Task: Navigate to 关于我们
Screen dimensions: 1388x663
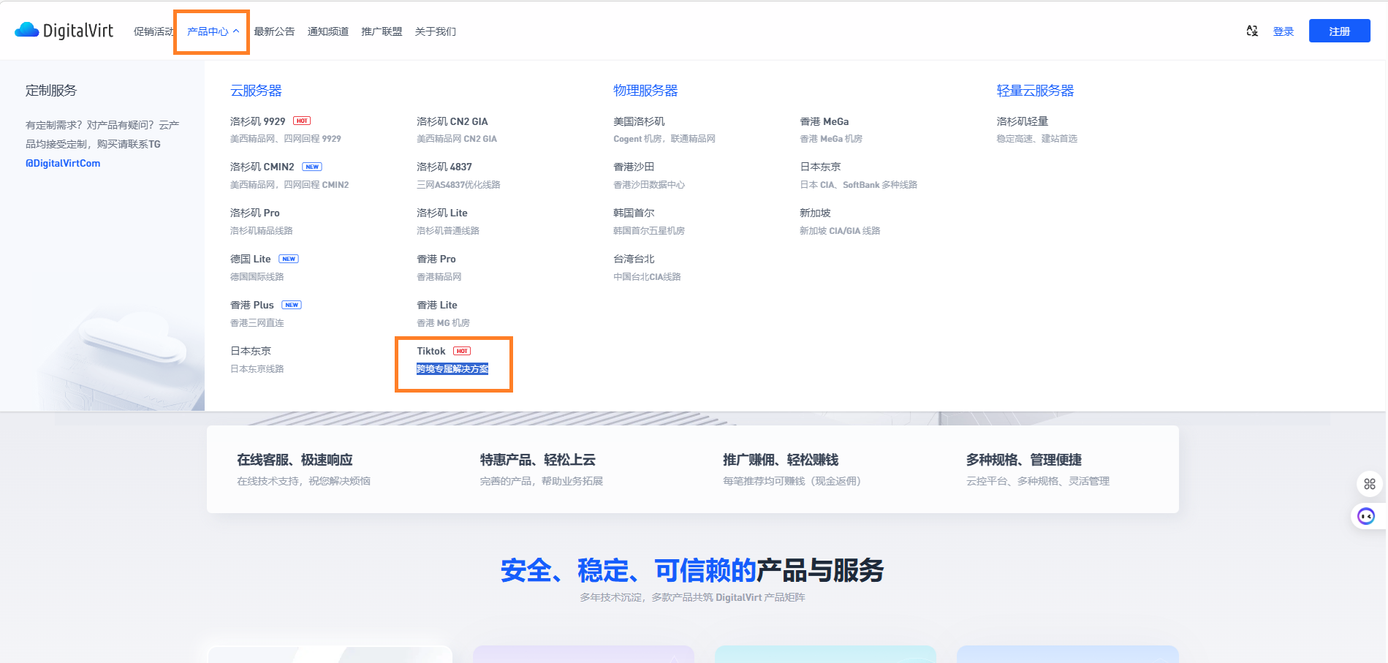Action: pyautogui.click(x=436, y=31)
